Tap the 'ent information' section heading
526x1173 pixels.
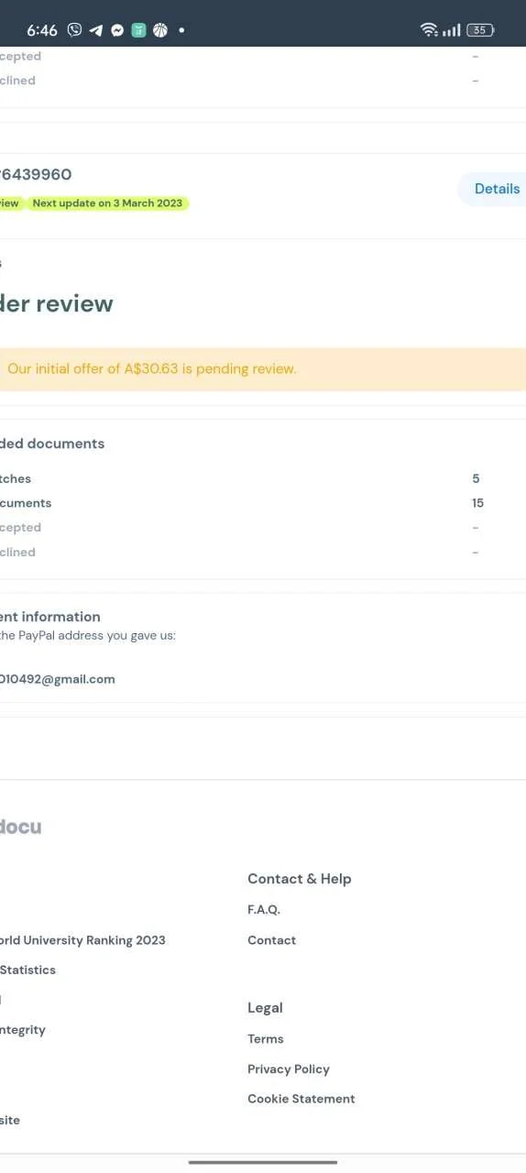(x=50, y=617)
